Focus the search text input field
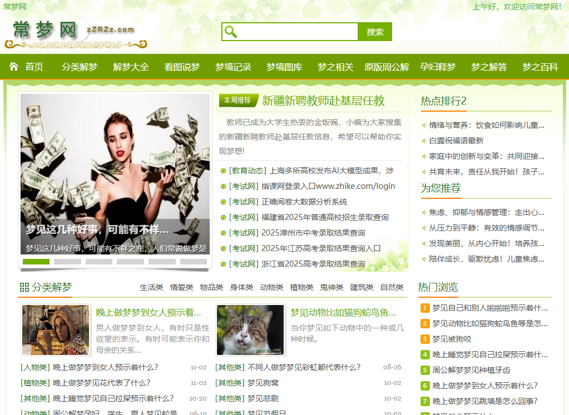Image resolution: width=569 pixels, height=415 pixels. 298,32
